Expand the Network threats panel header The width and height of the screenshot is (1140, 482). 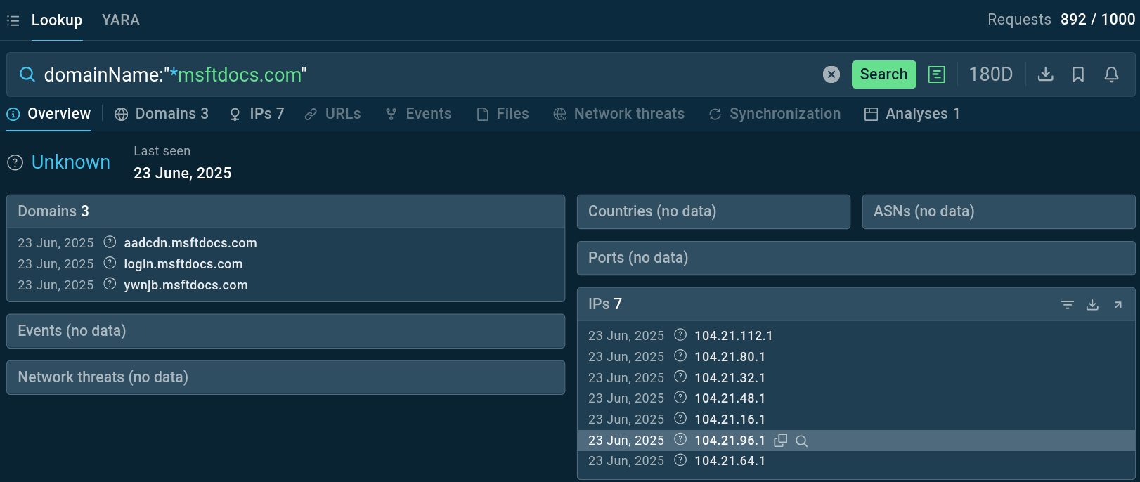point(285,377)
